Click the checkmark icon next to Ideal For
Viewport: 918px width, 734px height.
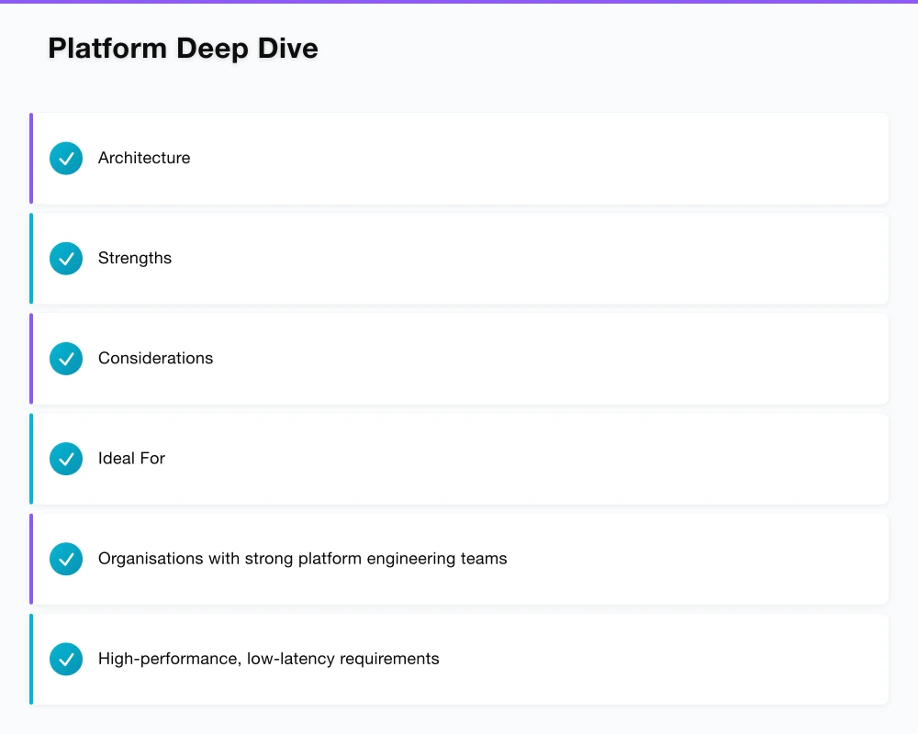(65, 459)
